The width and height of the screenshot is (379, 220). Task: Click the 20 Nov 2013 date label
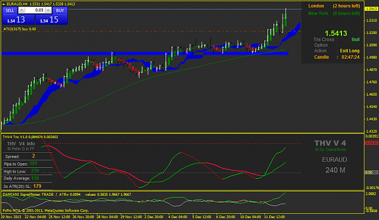(x=11, y=217)
